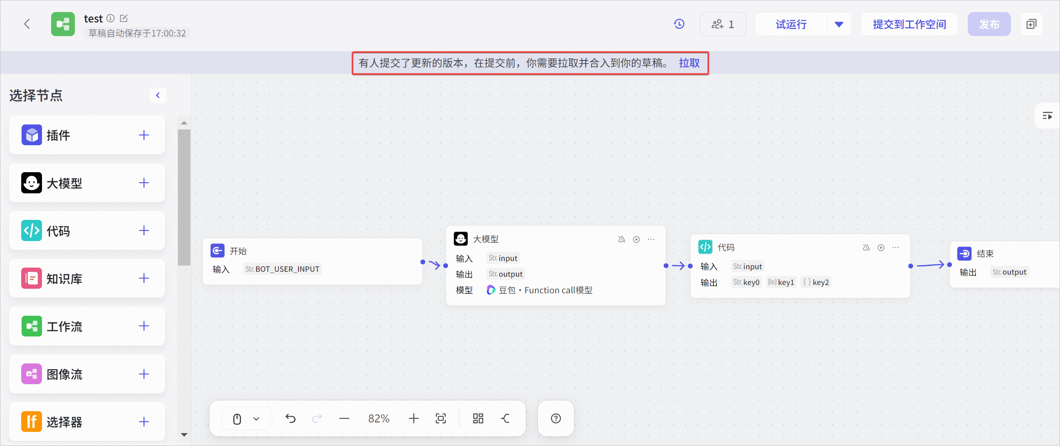
Task: Click the 拉取 pull link
Action: pyautogui.click(x=689, y=63)
